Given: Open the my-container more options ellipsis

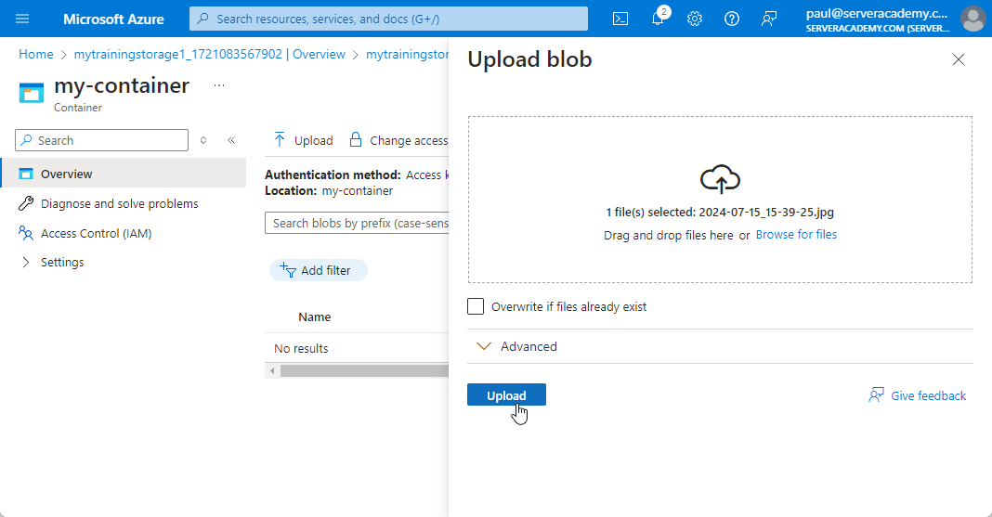Looking at the screenshot, I should click(x=219, y=85).
